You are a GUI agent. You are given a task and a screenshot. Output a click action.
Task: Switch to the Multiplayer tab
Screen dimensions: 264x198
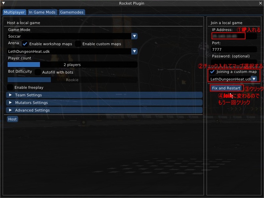pos(14,12)
